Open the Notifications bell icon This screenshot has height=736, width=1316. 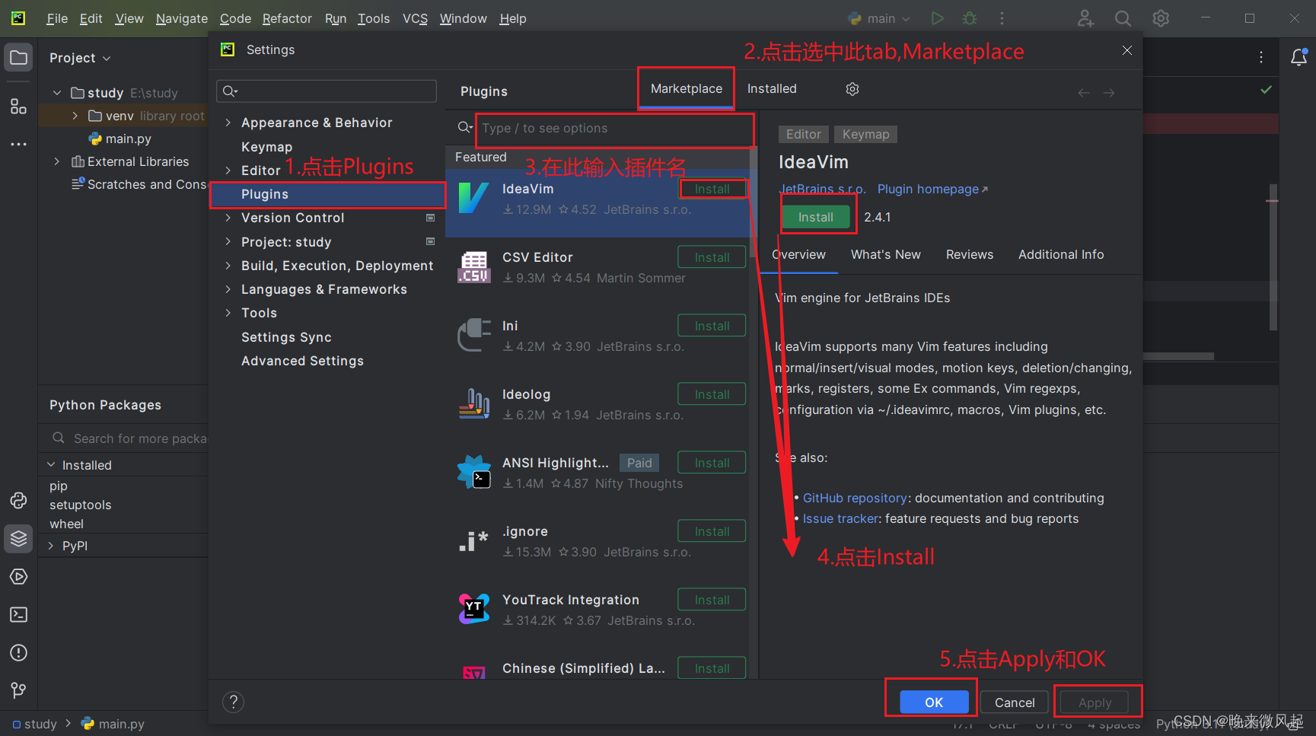click(1299, 57)
